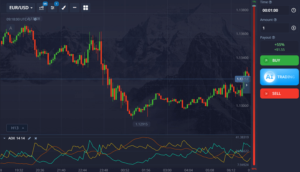
Task: Open the chart type candlestick settings
Action: click(42, 7)
